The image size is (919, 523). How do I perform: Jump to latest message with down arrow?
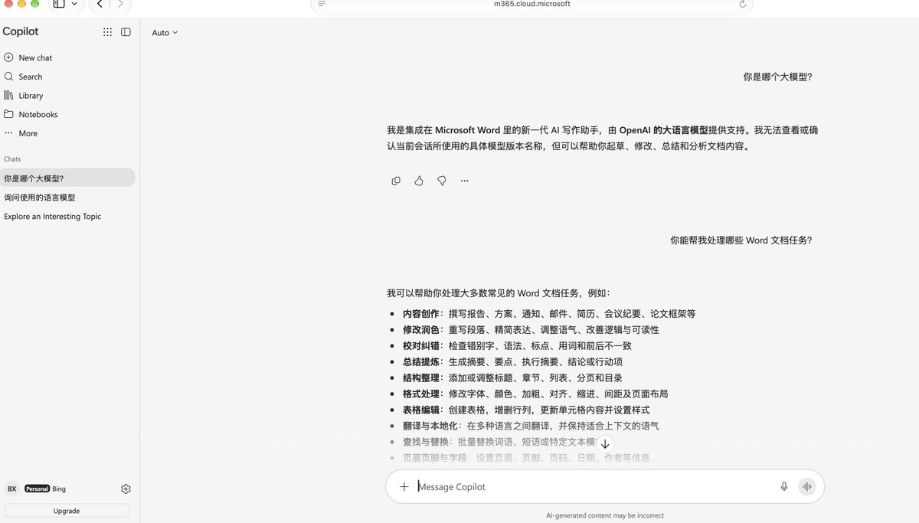coord(605,444)
